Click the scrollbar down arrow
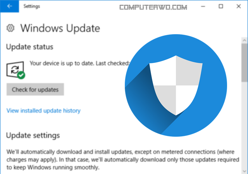The width and height of the screenshot is (248, 174). click(x=245, y=171)
